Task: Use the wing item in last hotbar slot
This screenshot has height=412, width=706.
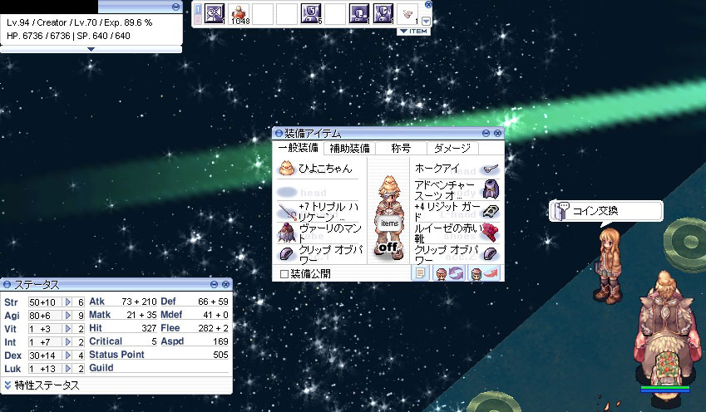Action: [x=408, y=13]
